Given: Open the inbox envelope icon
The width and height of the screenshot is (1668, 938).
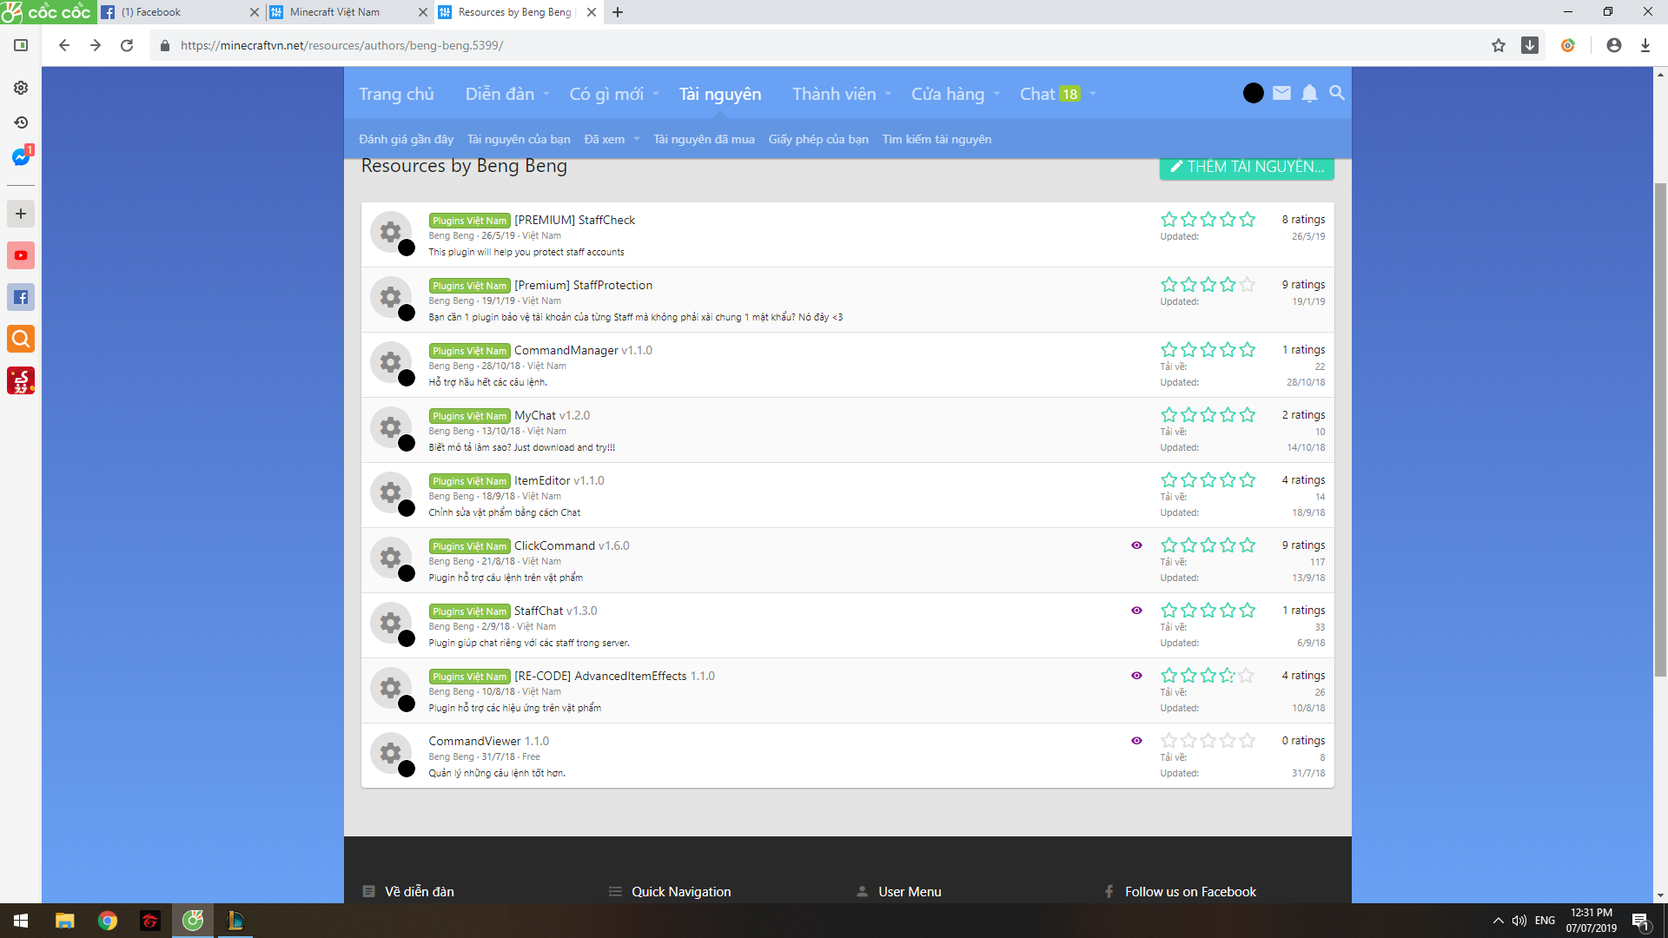Looking at the screenshot, I should (1281, 93).
